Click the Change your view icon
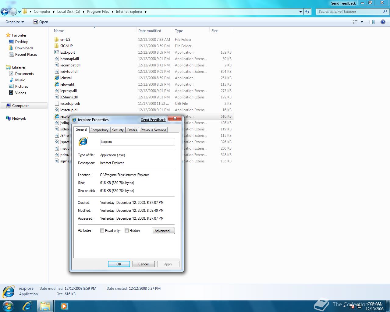Screen dimensions: 390x312 coord(355,22)
